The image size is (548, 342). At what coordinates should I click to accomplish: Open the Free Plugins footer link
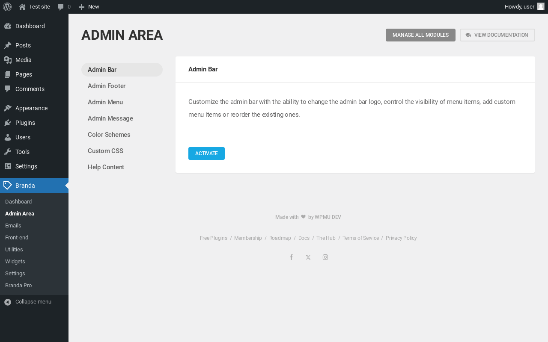(x=214, y=238)
